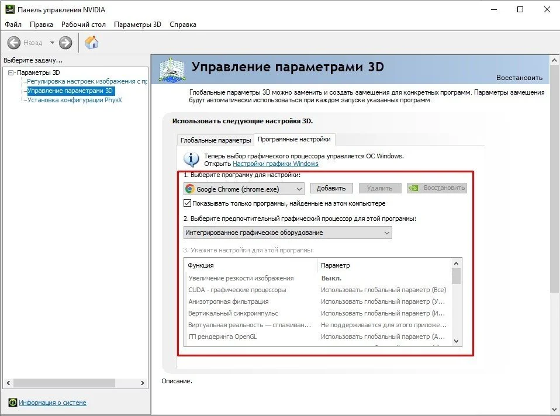Viewport: 560px width, 416px height.
Task: Select Установка конфигурации PhysX tree item
Action: coord(75,100)
